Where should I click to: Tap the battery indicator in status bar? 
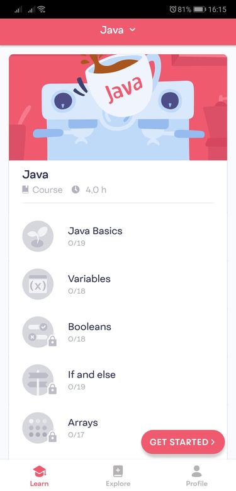pyautogui.click(x=199, y=9)
